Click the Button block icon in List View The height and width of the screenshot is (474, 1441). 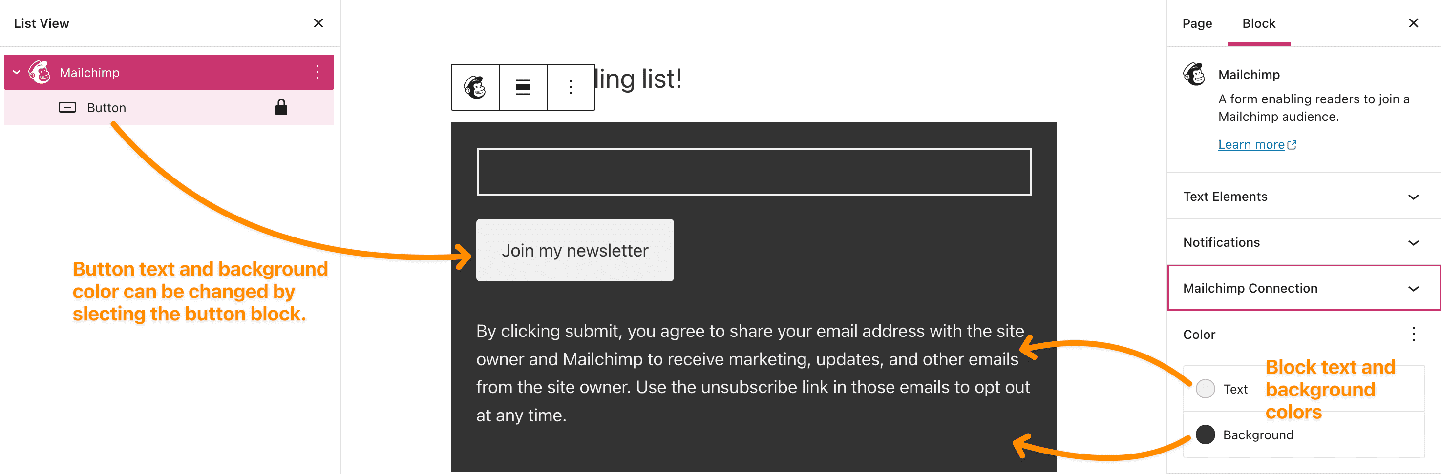[x=67, y=107]
